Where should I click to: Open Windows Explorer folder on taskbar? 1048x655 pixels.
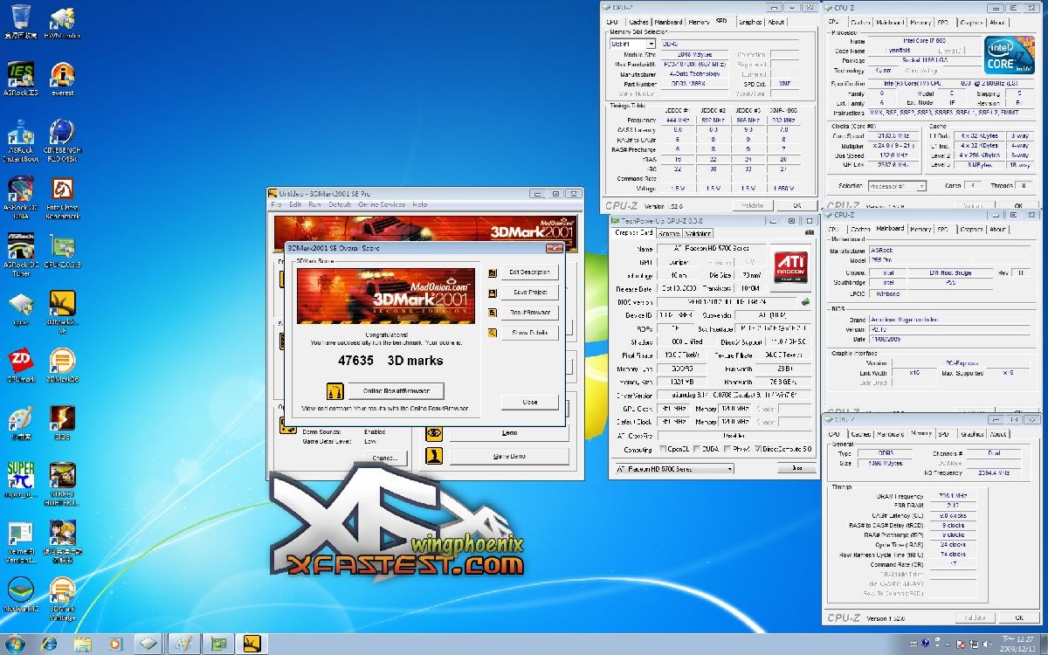(82, 644)
